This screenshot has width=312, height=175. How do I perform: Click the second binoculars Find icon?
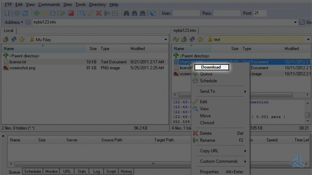pos(134,13)
